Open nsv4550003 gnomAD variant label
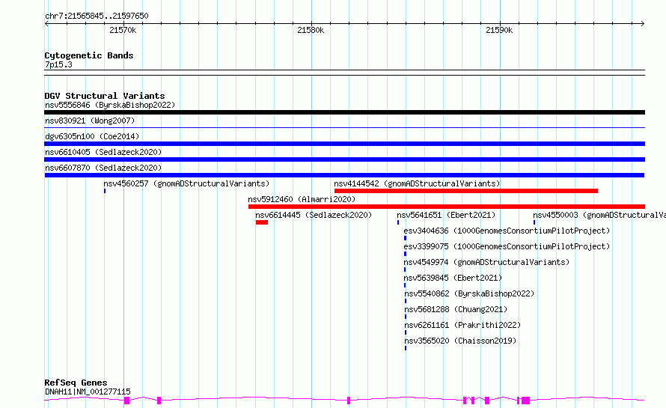Viewport: 666px width, 408px height. [599, 215]
